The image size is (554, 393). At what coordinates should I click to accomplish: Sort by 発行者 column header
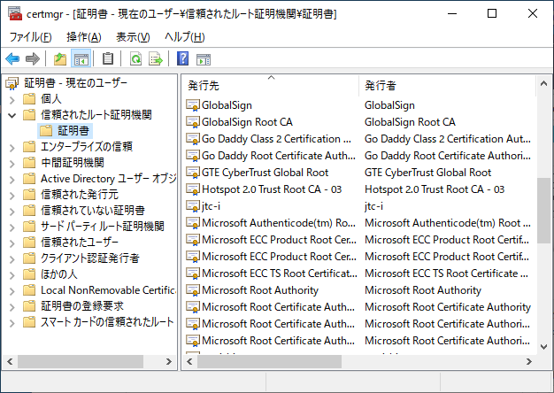click(447, 85)
